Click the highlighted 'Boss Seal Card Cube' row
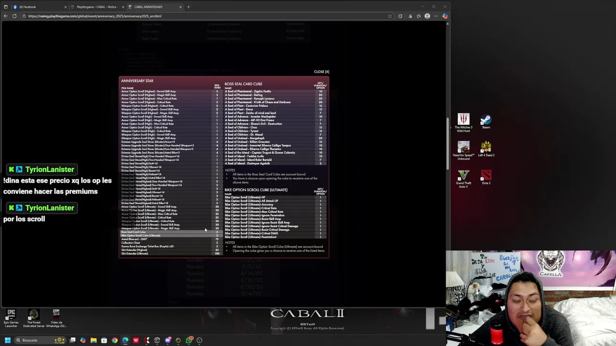Viewport: 616px width, 346px height. (171, 232)
